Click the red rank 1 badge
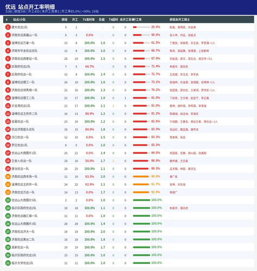The height and width of the screenshot is (271, 257). tap(8, 27)
